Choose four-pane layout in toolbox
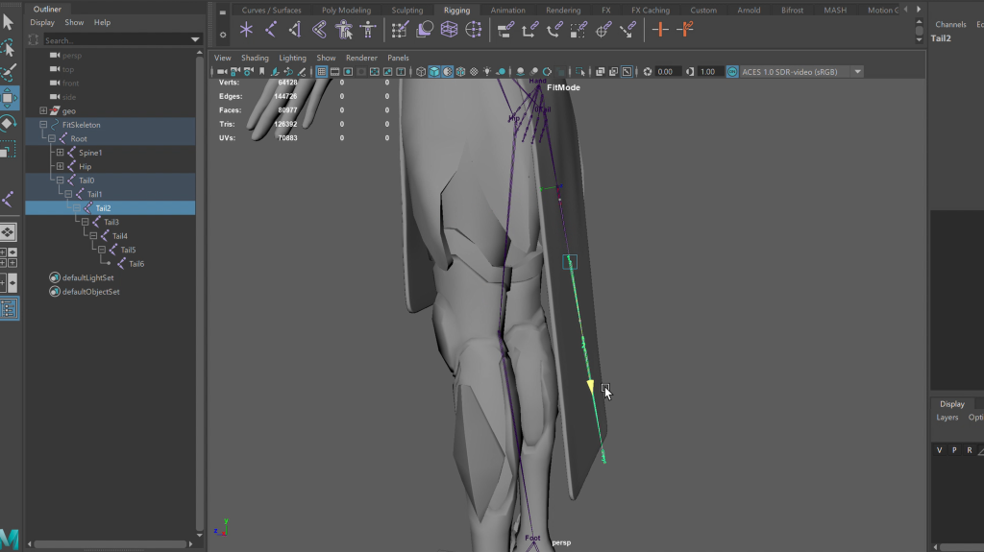The width and height of the screenshot is (984, 552). [x=8, y=258]
